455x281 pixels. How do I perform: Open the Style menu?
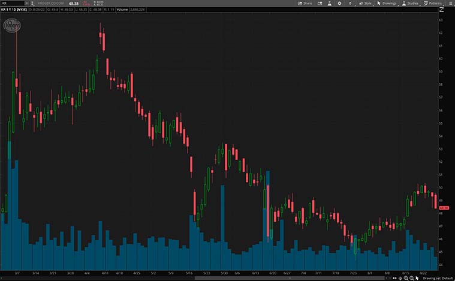tap(365, 3)
